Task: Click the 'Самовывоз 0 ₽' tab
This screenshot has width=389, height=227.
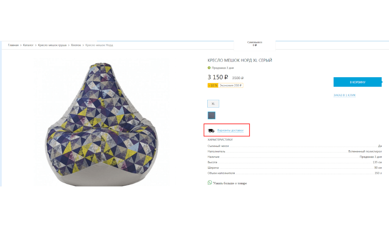Action: click(x=255, y=44)
